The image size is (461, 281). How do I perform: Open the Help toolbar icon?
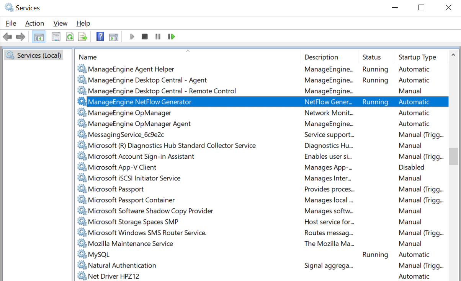[x=100, y=37]
